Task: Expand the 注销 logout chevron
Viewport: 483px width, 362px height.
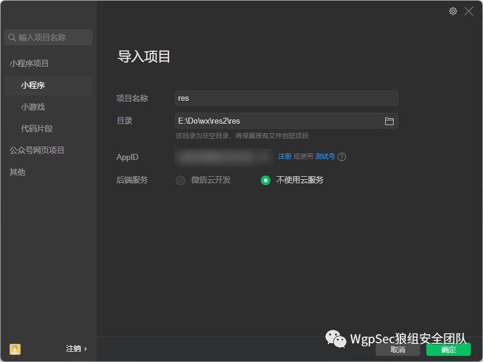Action: 86,349
